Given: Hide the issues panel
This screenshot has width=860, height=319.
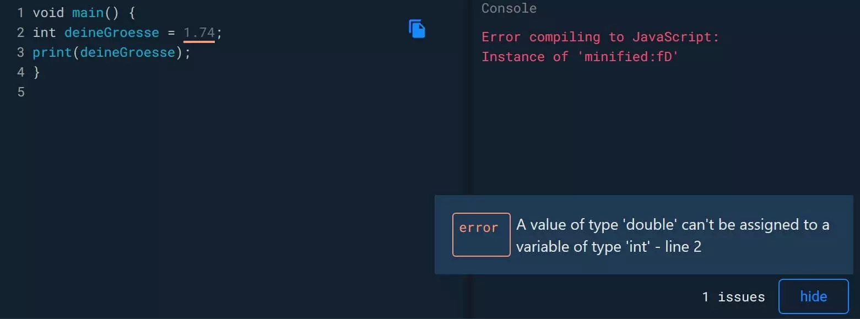Looking at the screenshot, I should [813, 296].
